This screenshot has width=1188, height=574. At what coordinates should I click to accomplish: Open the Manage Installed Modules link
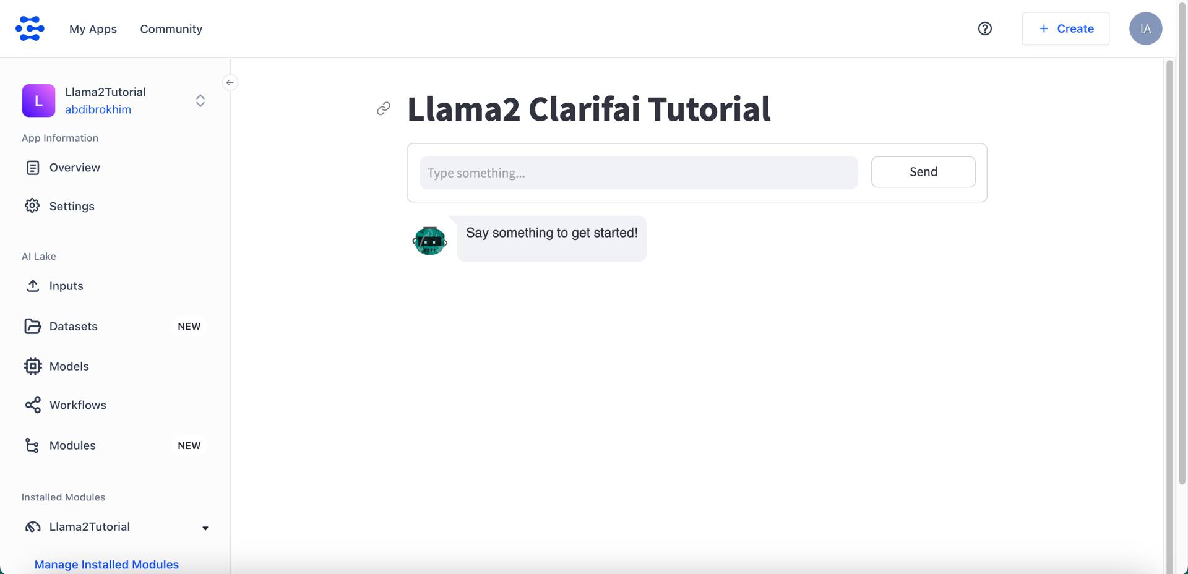click(x=106, y=564)
